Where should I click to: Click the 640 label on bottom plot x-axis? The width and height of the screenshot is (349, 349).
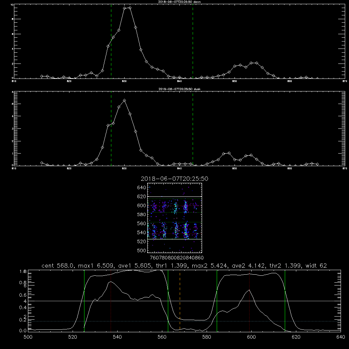click(341, 337)
